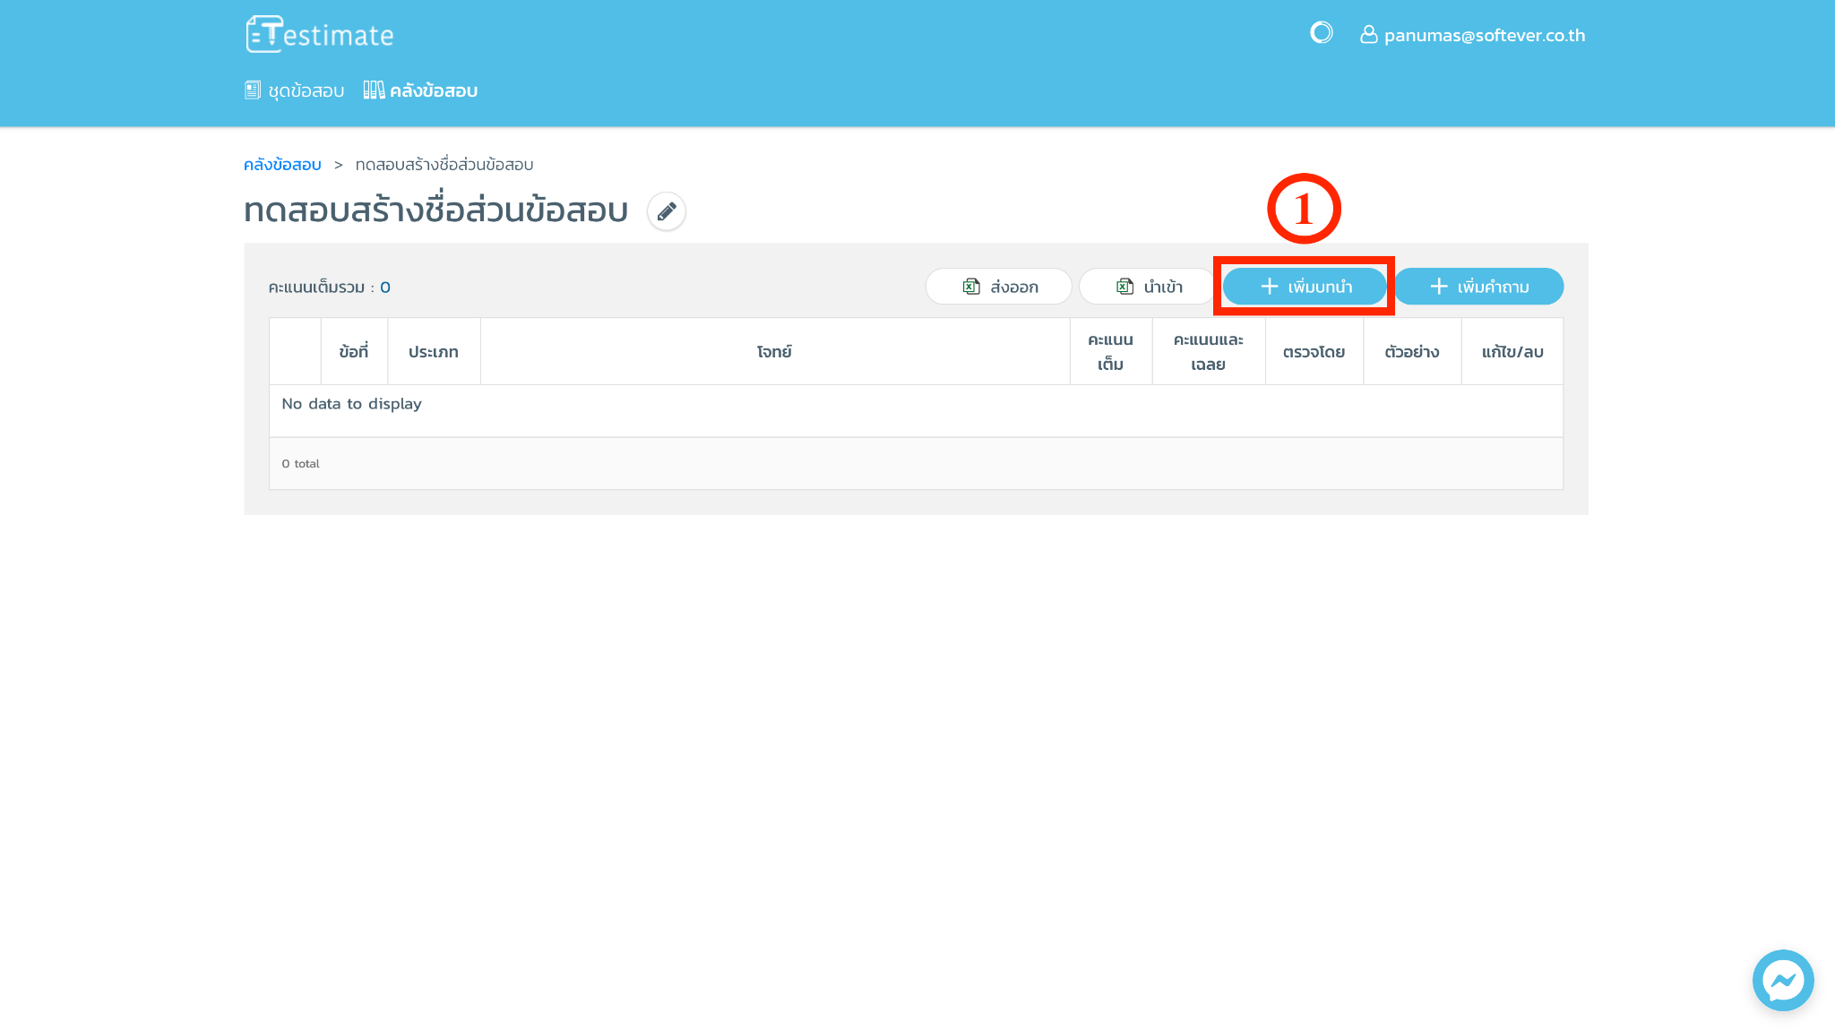Open panumas@softever.co.th account menu

(1484, 35)
